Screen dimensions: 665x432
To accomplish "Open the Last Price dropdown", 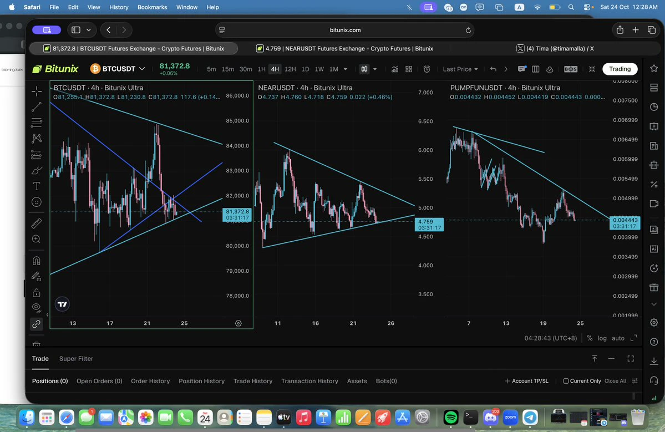I will [x=460, y=69].
